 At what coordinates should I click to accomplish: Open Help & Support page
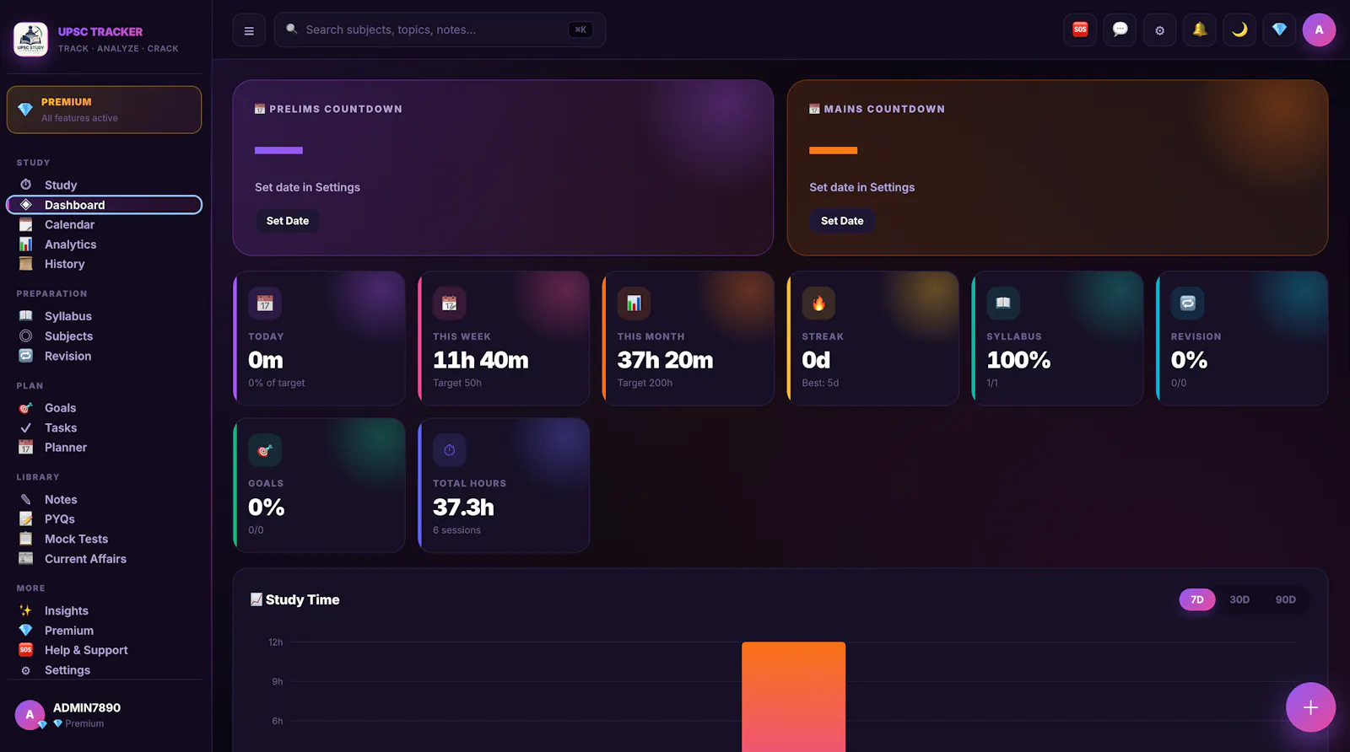click(105, 650)
